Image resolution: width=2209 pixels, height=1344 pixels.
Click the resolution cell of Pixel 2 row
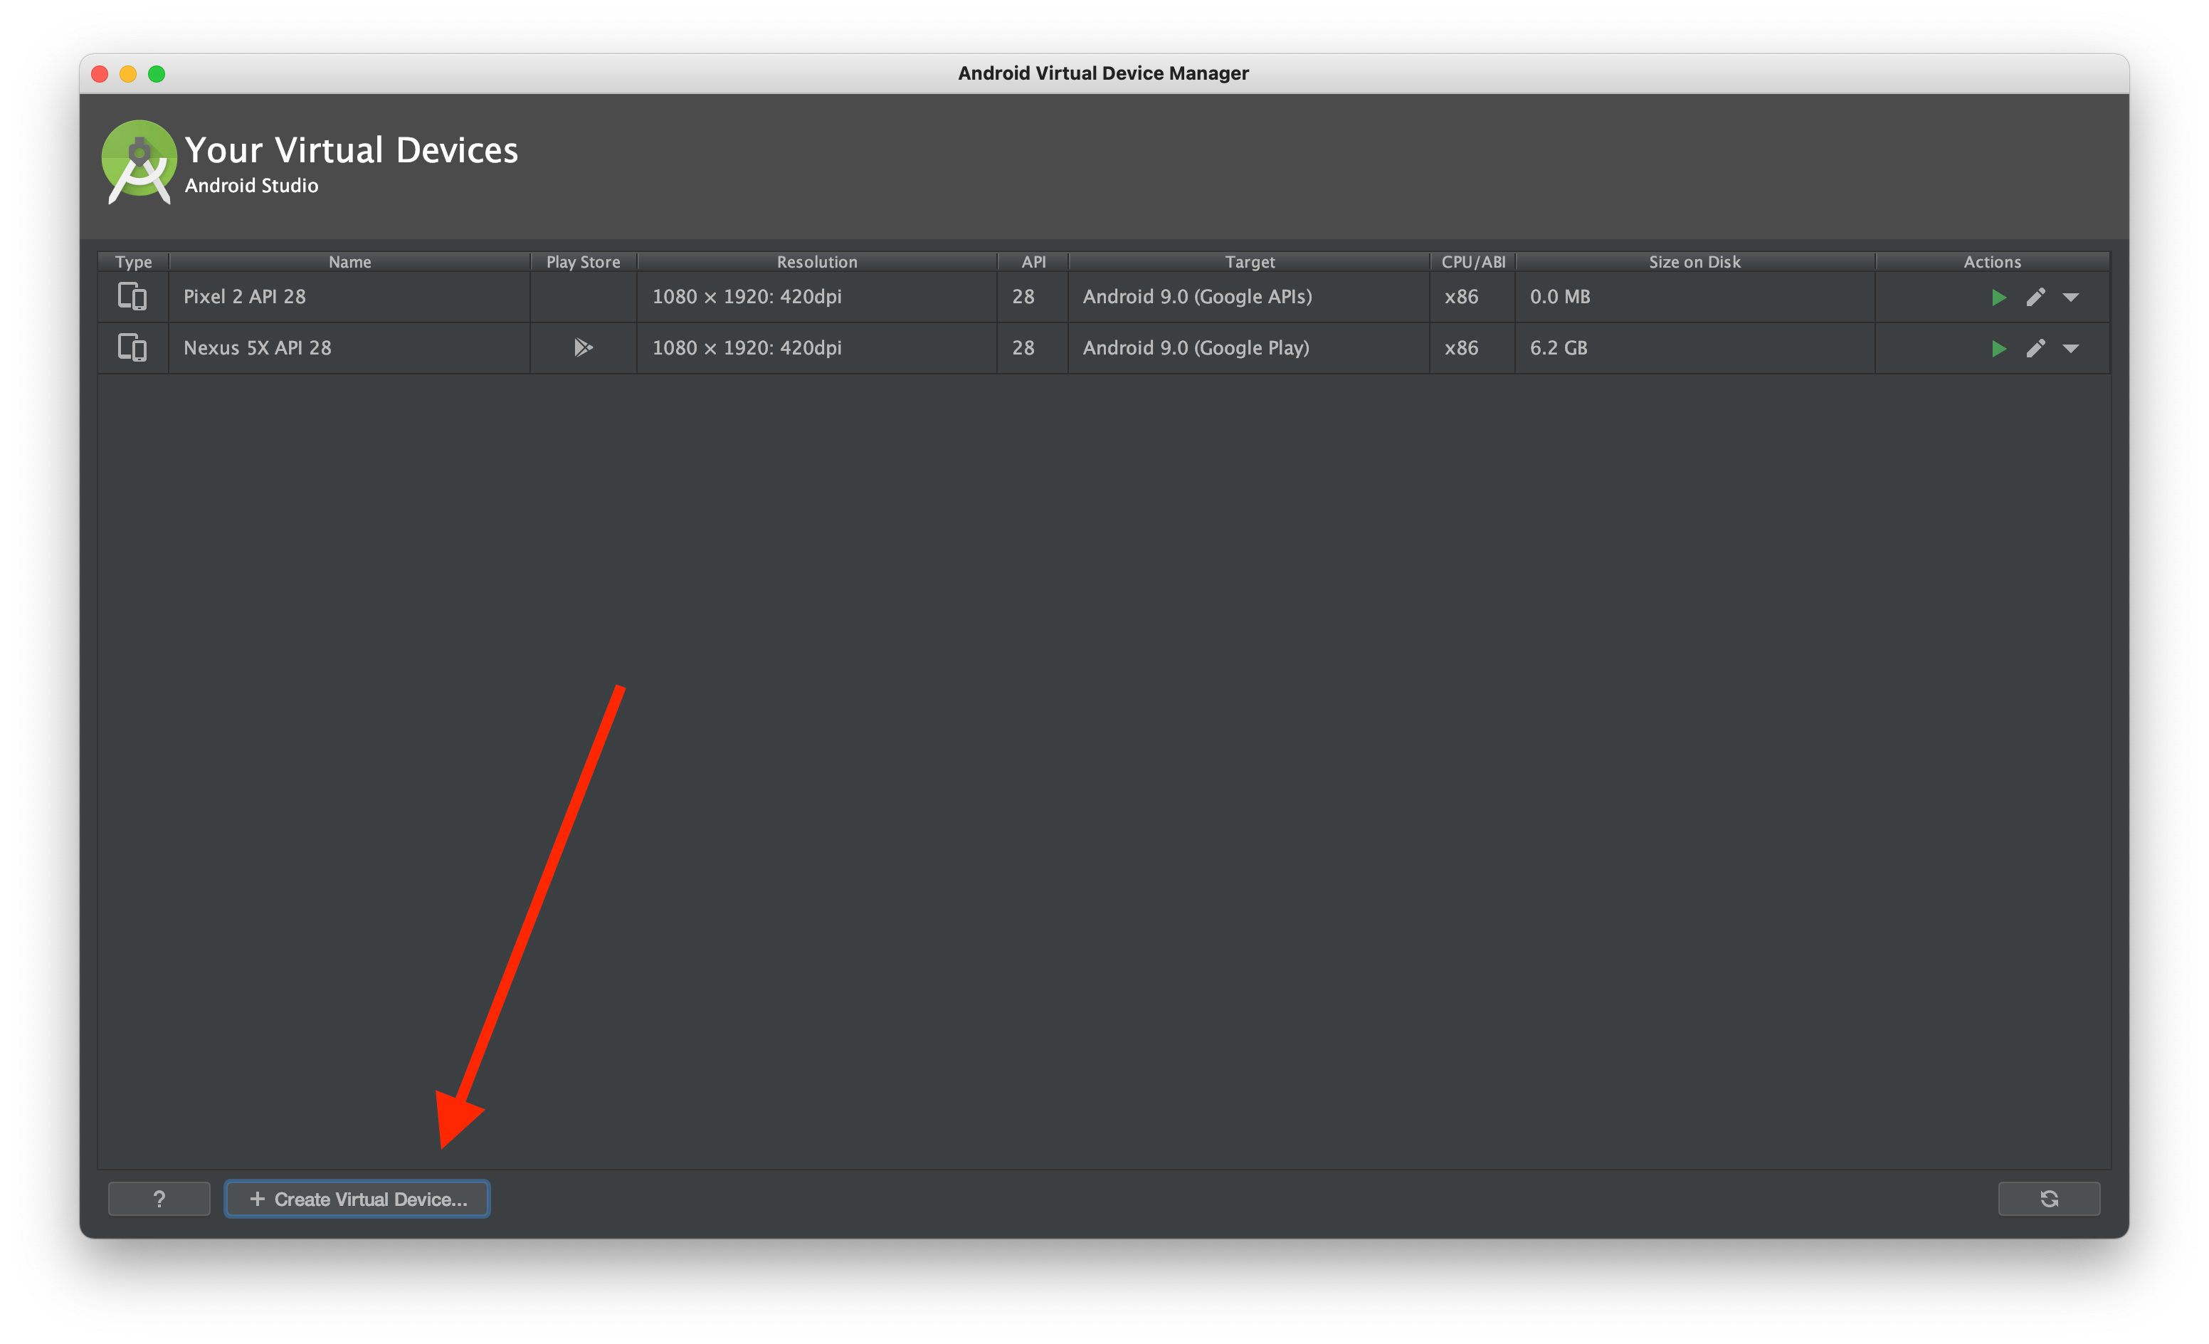[x=817, y=297]
